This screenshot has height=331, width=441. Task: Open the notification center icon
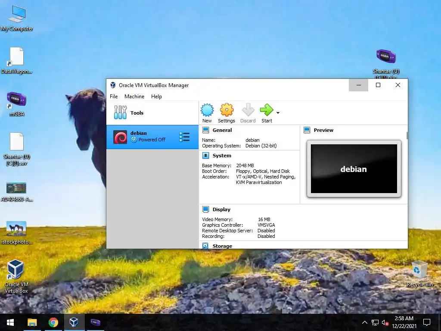click(x=427, y=322)
